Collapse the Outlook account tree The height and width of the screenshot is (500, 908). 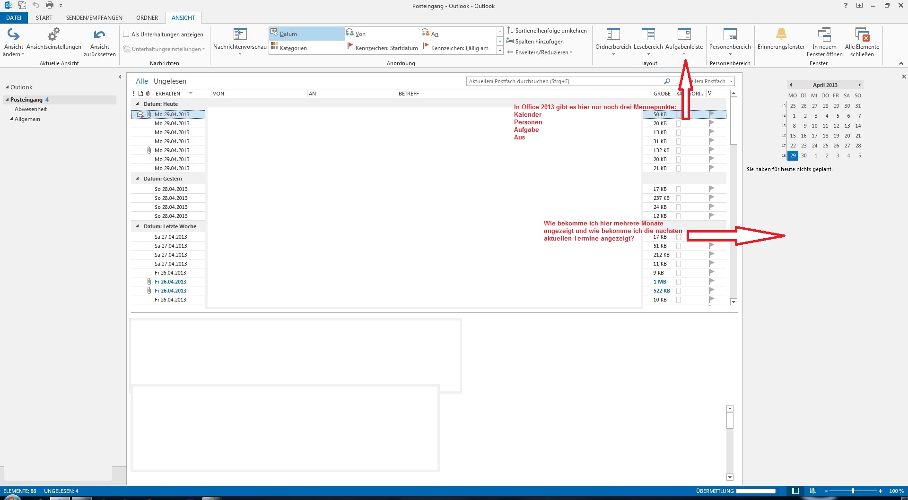point(7,87)
